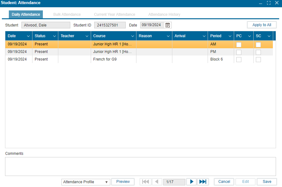
Task: Expand the Status column filter arrow
Action: [54, 36]
